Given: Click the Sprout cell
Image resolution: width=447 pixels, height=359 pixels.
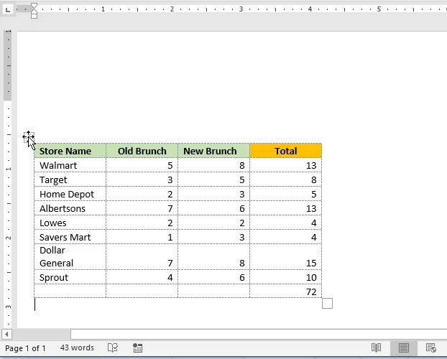Looking at the screenshot, I should click(70, 277).
